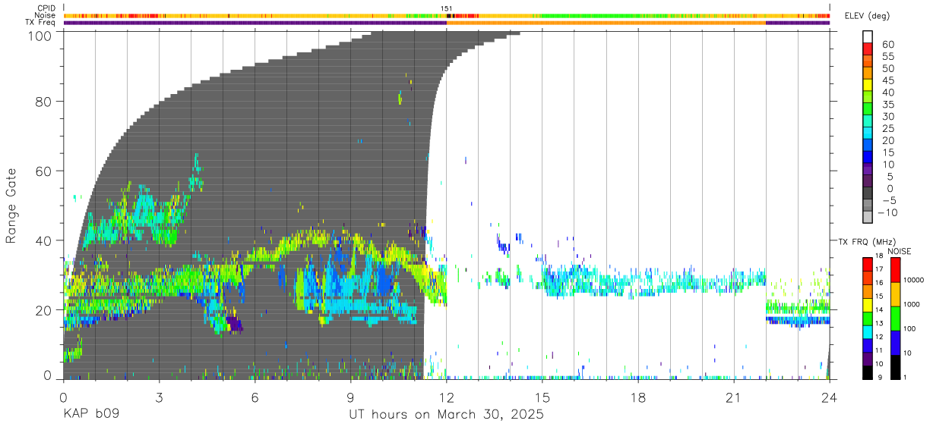
Task: Select the white top segment of ELEV colorbar
Action: pos(868,36)
